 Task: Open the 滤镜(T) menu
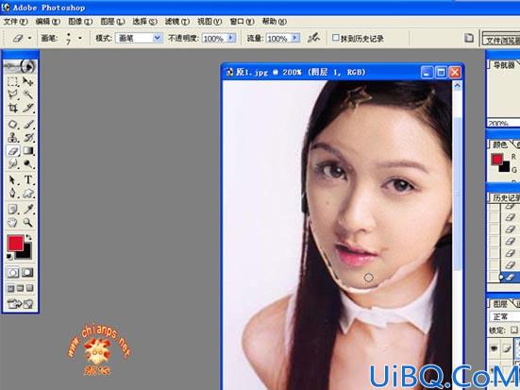coord(177,22)
